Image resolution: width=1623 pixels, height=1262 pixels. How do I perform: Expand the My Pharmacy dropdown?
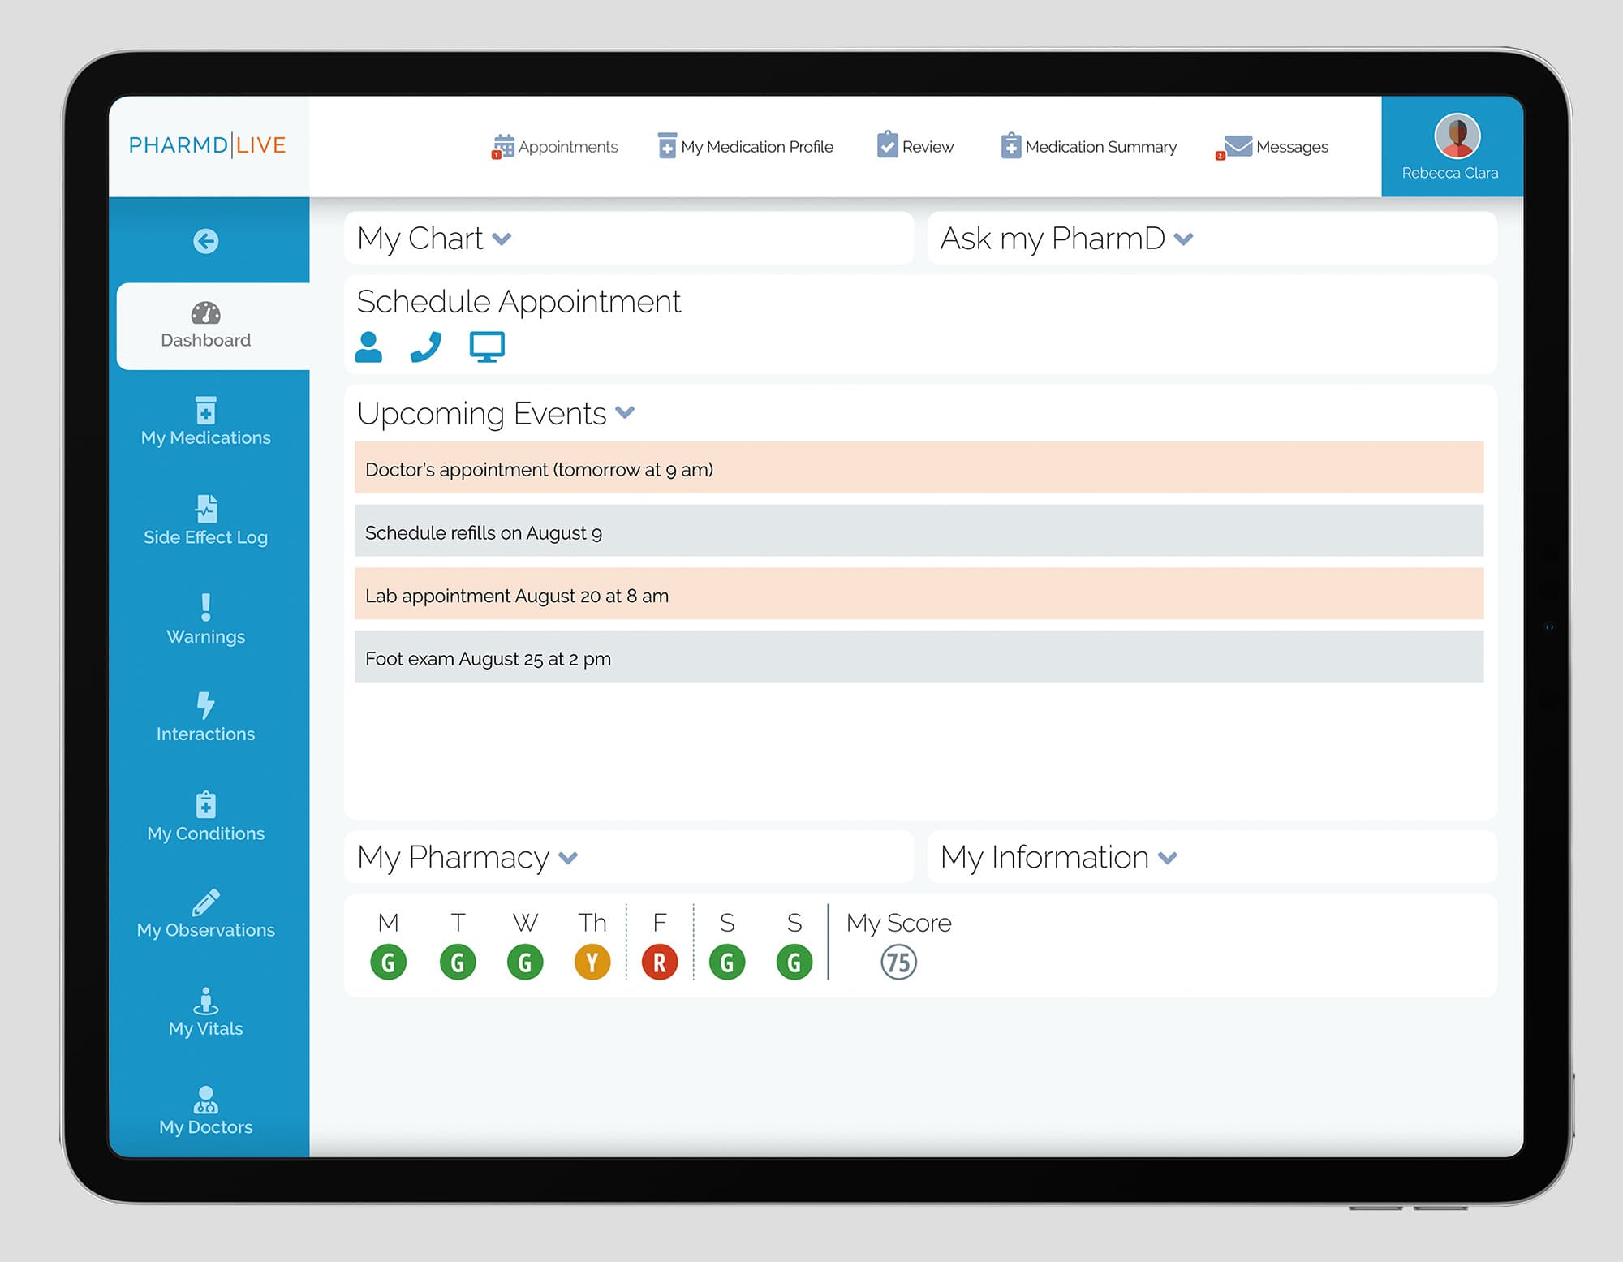point(568,858)
